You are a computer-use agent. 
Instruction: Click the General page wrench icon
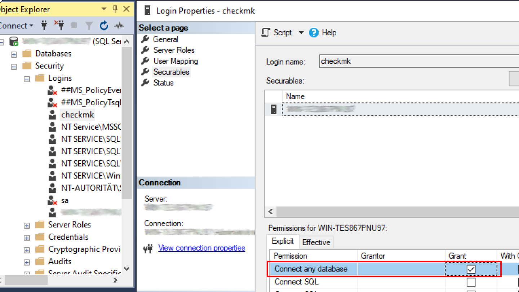[x=145, y=39]
